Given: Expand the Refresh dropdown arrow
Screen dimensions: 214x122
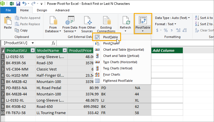Looking at the screenshot, I should [126, 31].
